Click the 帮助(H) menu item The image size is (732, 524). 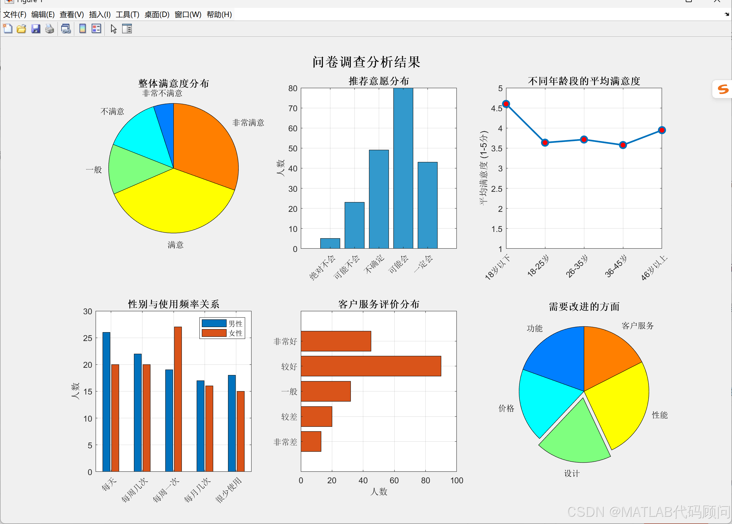219,15
